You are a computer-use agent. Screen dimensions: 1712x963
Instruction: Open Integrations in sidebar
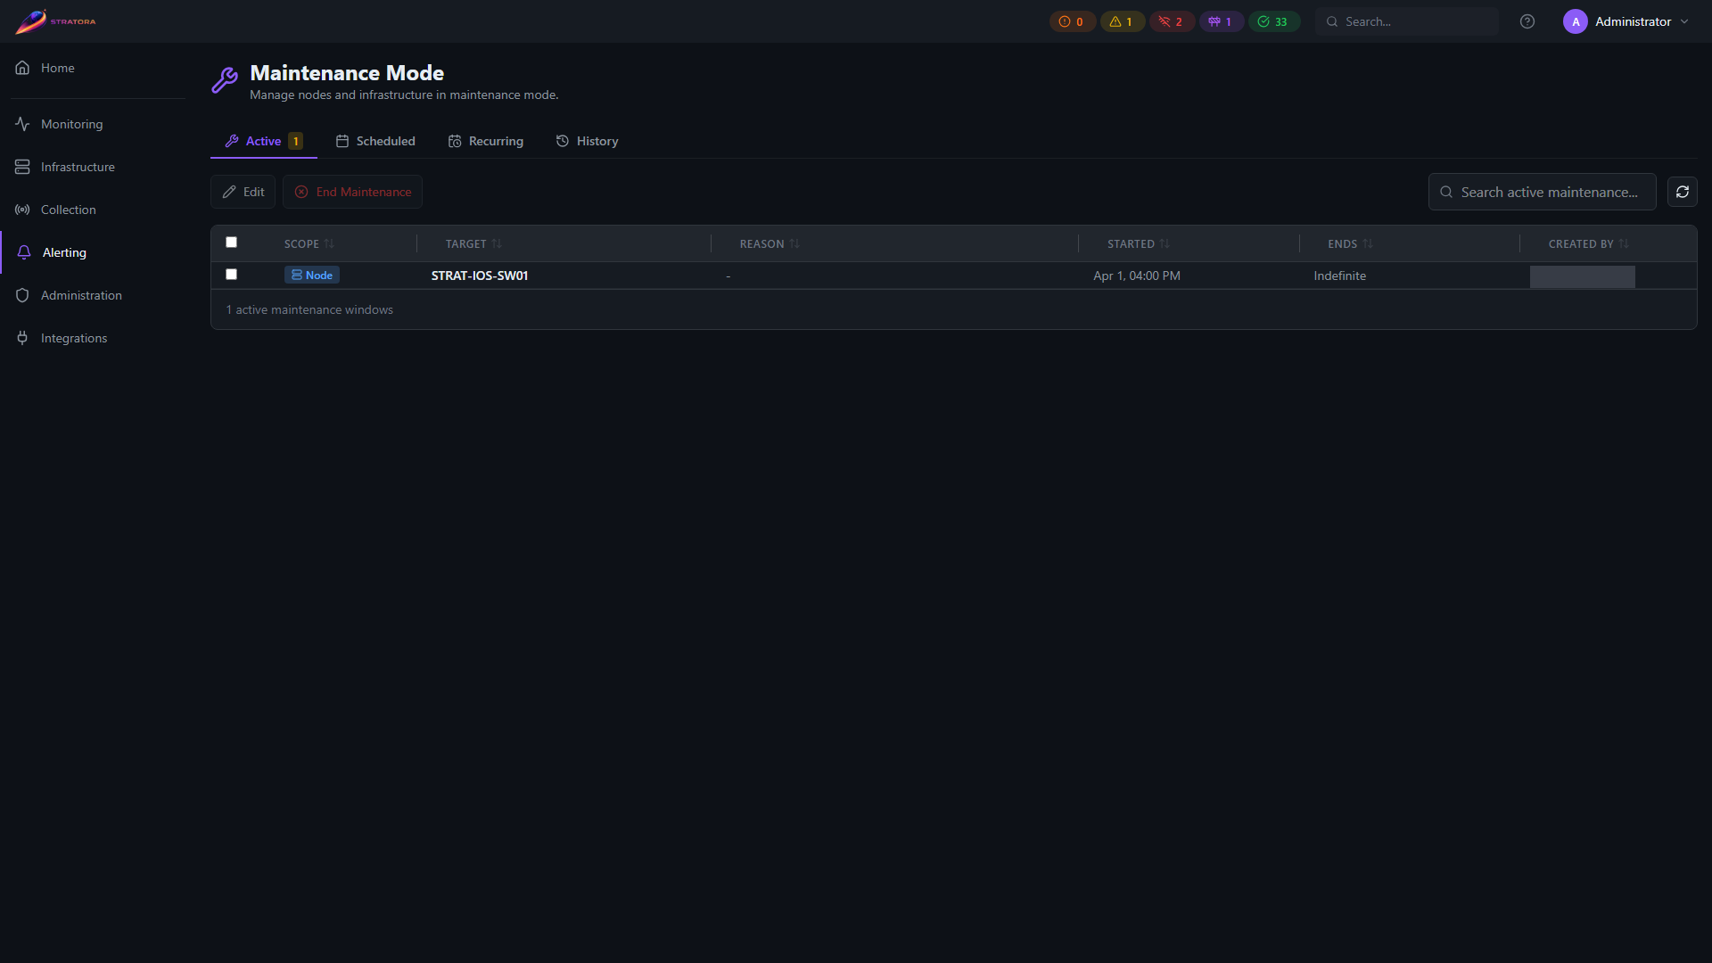point(93,338)
